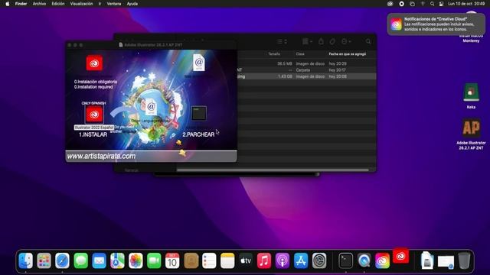Open Creative Cloud app in the Dock
The width and height of the screenshot is (490, 275).
383,260
